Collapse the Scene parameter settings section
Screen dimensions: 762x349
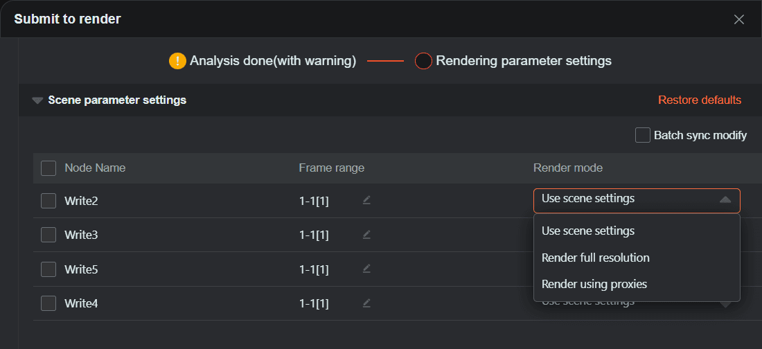(38, 100)
